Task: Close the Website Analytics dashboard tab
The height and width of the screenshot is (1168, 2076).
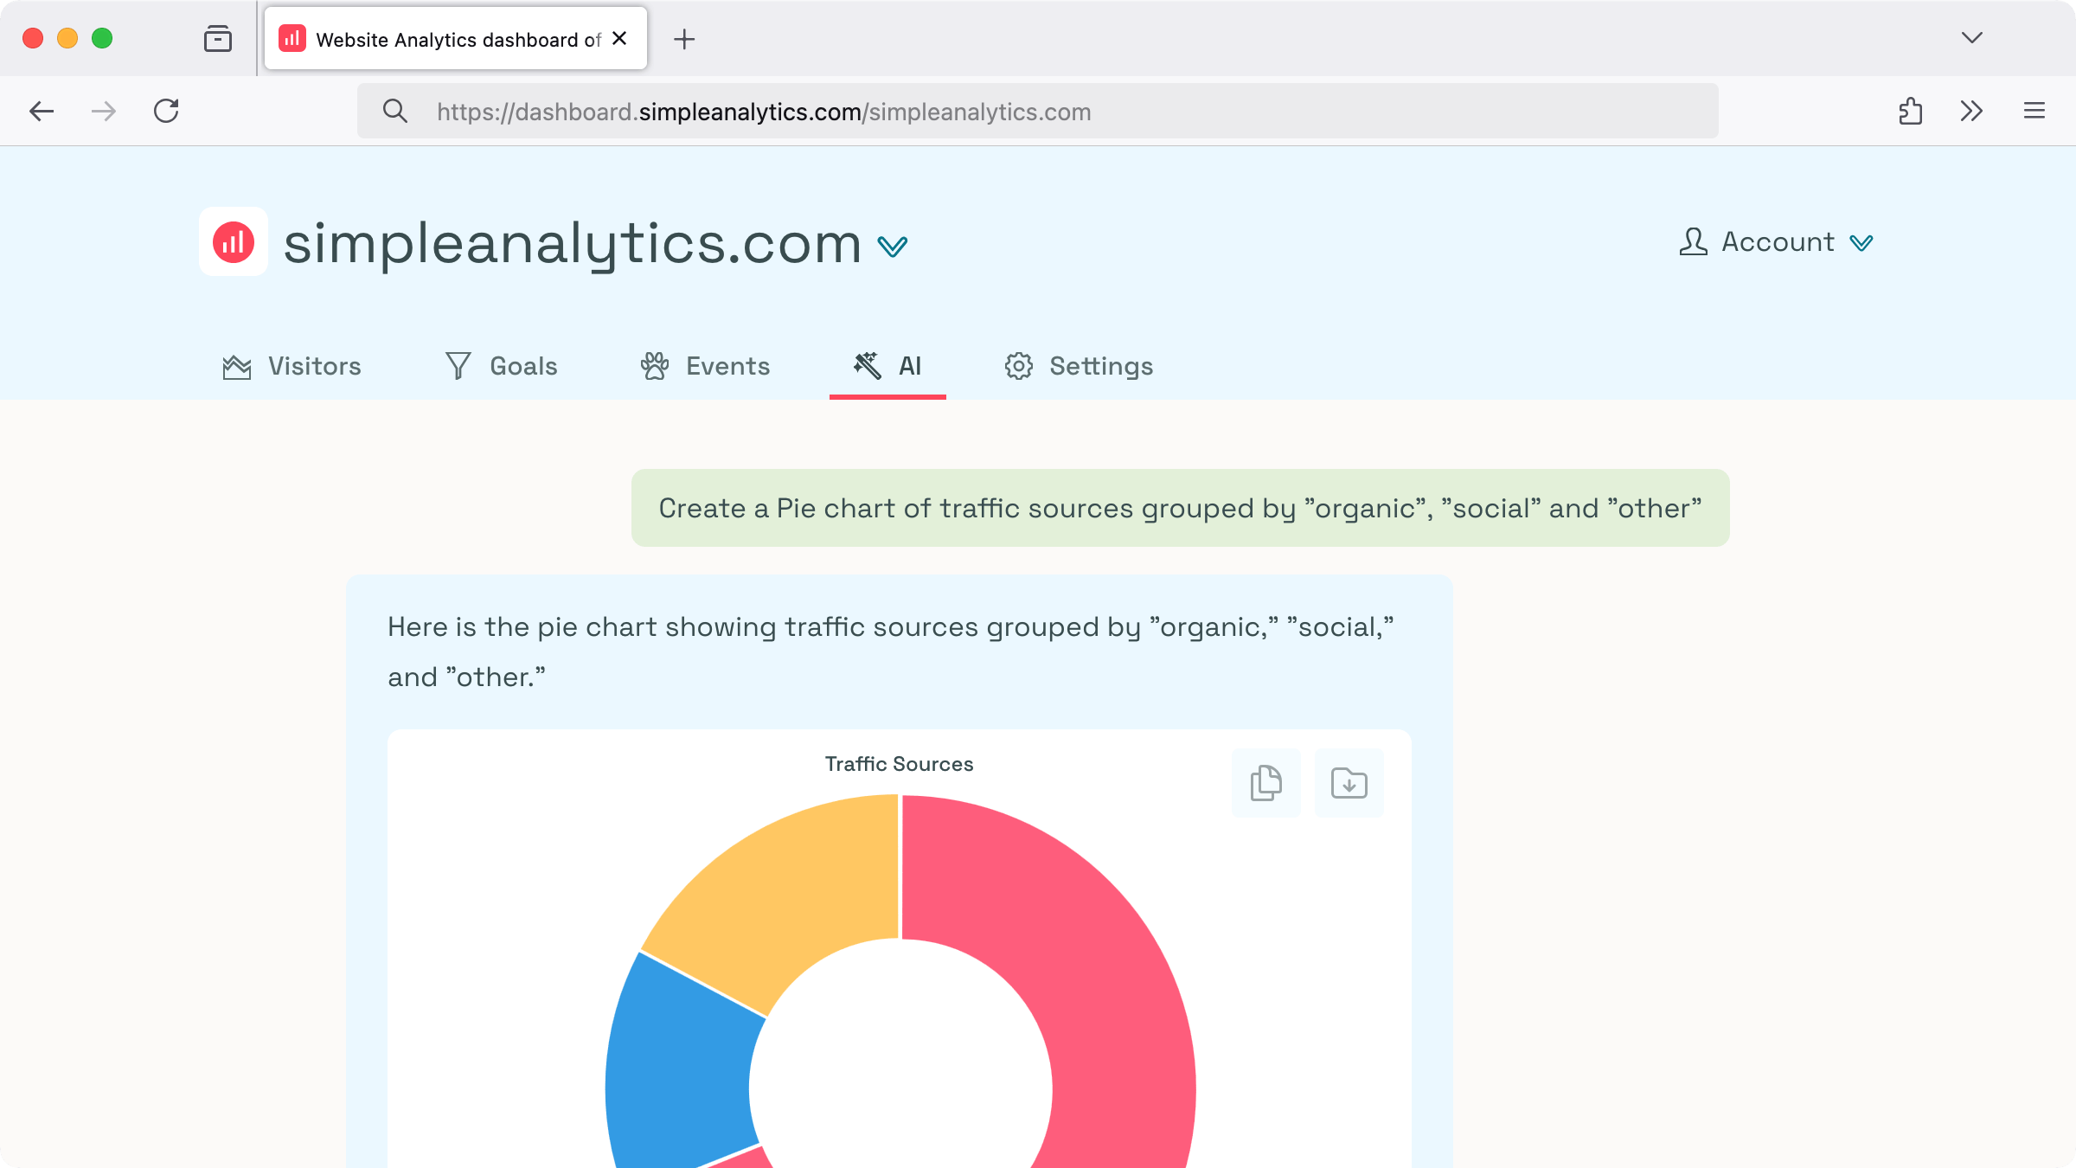Action: [619, 39]
